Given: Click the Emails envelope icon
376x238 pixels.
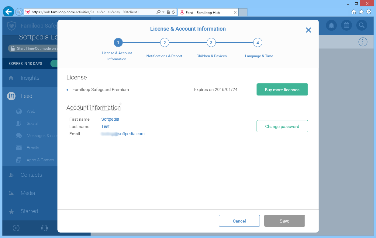Looking at the screenshot, I should click(19, 148).
